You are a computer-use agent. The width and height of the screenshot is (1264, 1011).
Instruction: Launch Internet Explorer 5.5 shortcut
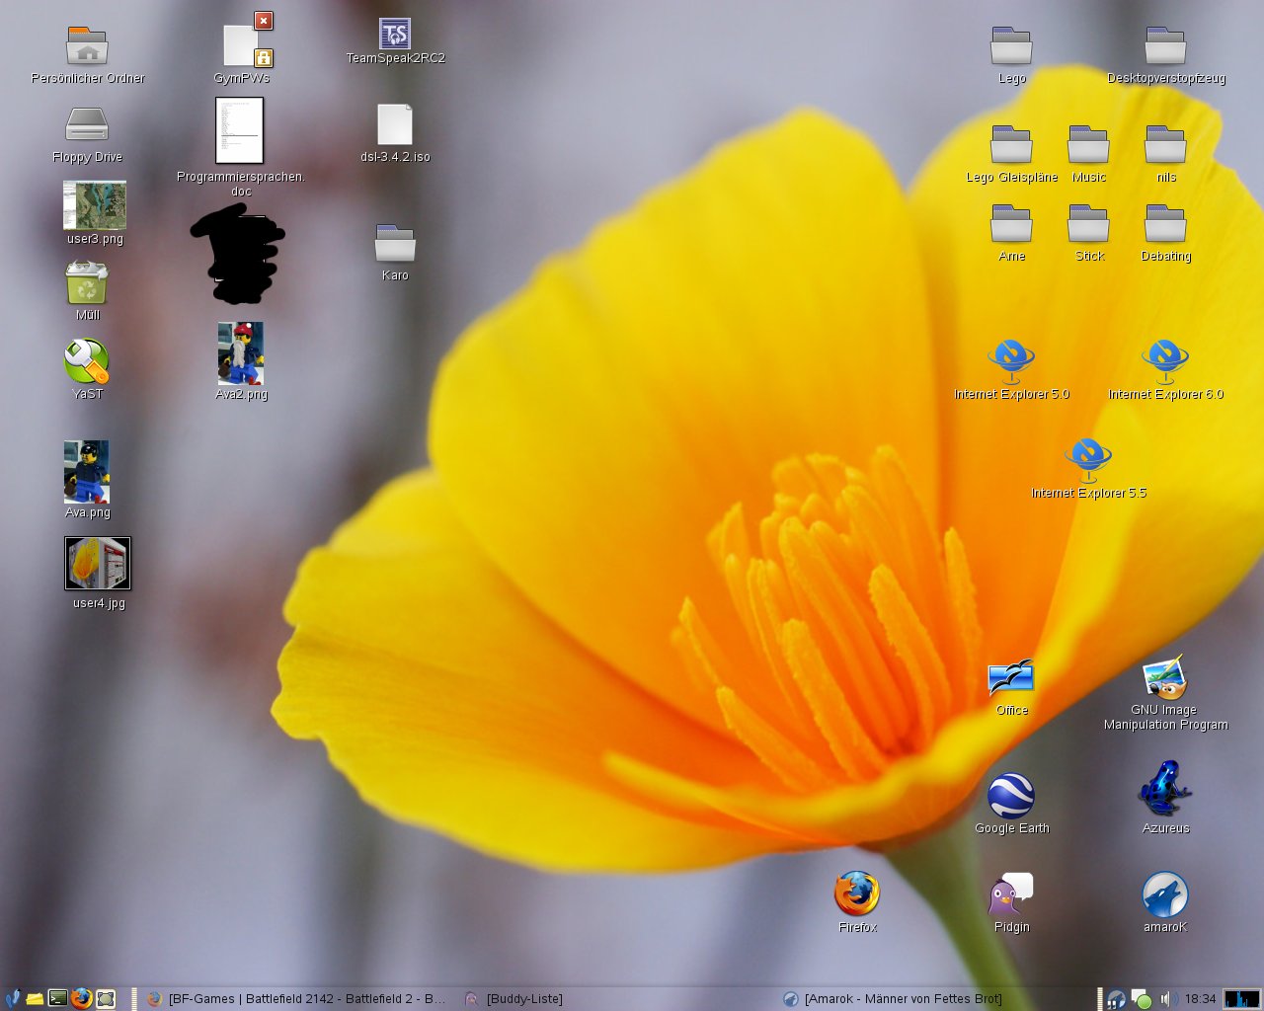pos(1088,461)
